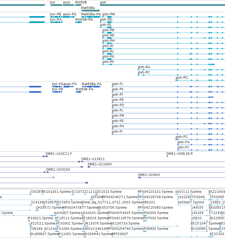Click protein label gish-PM
This screenshot has height=238, width=225.
(x=118, y=116)
